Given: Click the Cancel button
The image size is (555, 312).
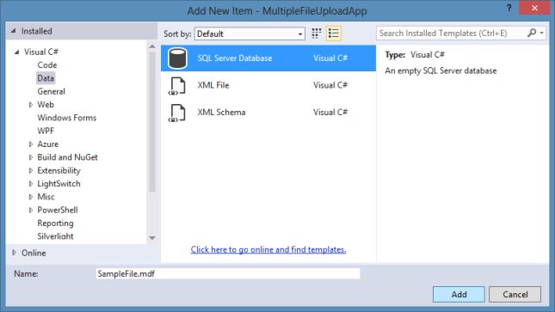Looking at the screenshot, I should click(515, 294).
